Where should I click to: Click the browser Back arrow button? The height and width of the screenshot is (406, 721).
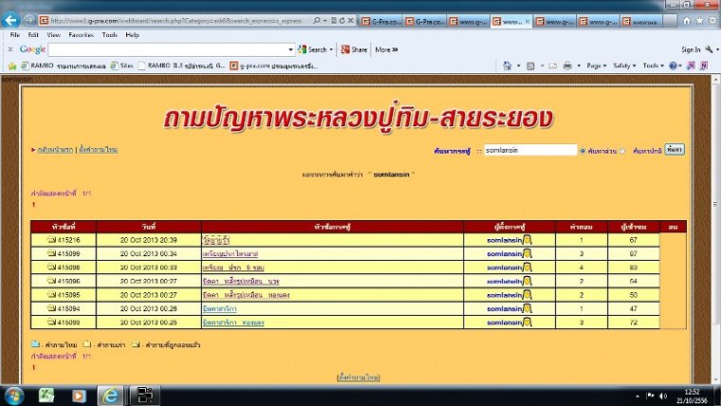click(x=12, y=19)
